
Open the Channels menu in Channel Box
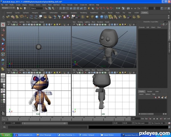(x=142, y=27)
